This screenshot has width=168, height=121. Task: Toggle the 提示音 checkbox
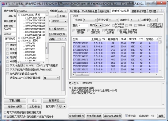tap(126, 116)
